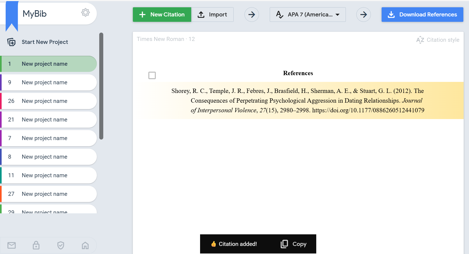Change the Times New Roman 12 font setting
Screen dimensions: 469x254
pos(166,39)
